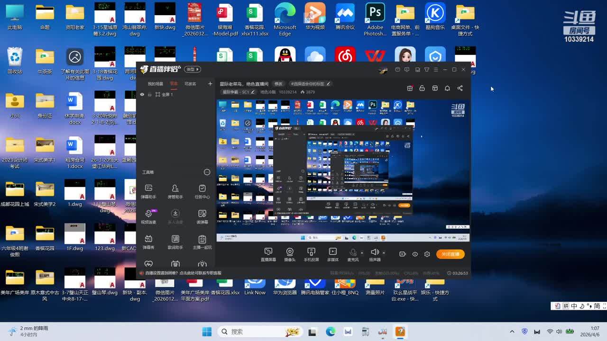The width and height of the screenshot is (607, 341).
Task: Click the 读弹幕 read-danmaku tool icon
Action: coord(202,216)
